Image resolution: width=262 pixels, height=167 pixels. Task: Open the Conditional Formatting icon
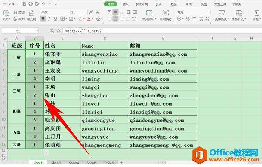point(222,13)
